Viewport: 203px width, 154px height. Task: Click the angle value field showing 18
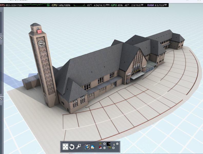click(109, 144)
